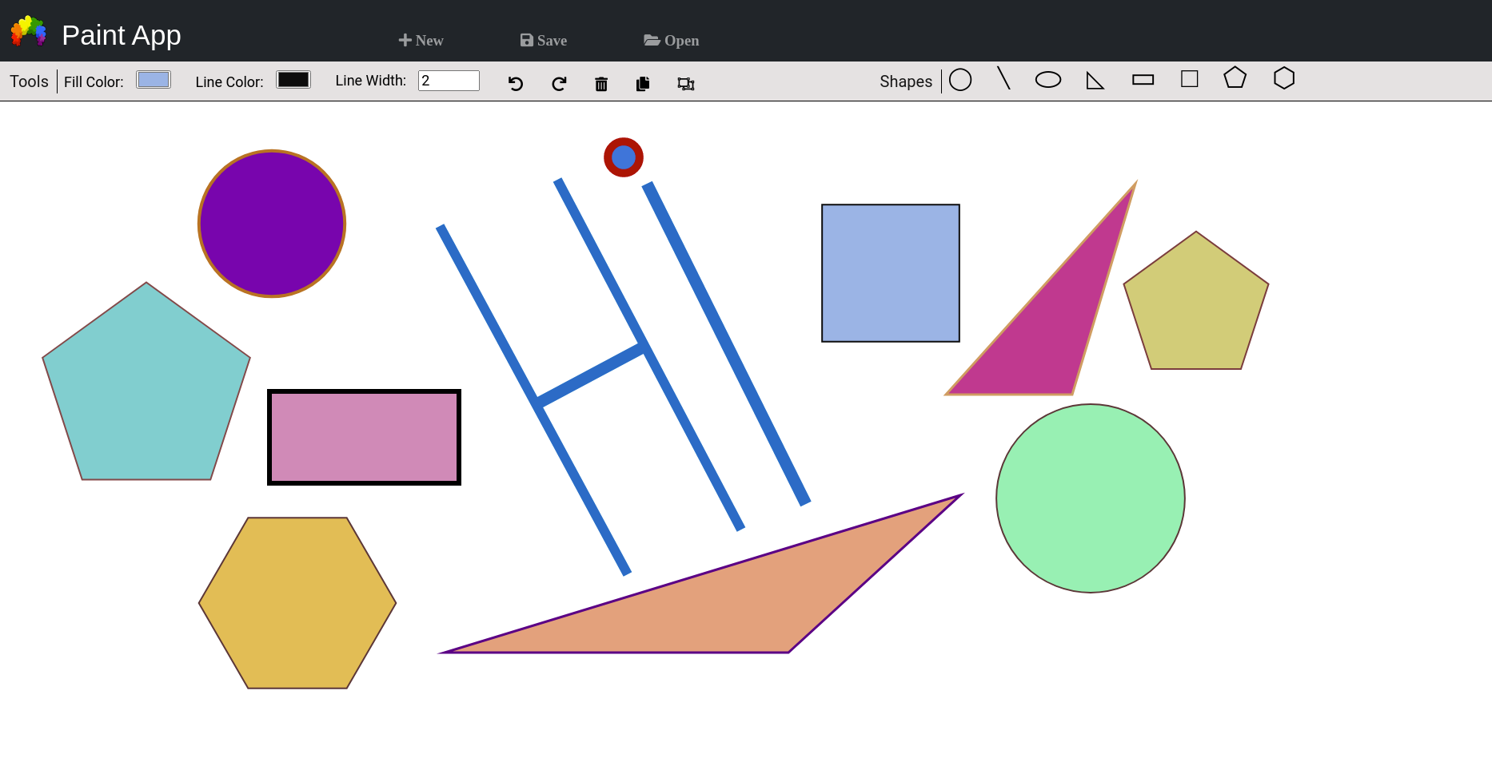Screen dimensions: 1492x758
Task: Select the Hexagon shape tool
Action: (1284, 77)
